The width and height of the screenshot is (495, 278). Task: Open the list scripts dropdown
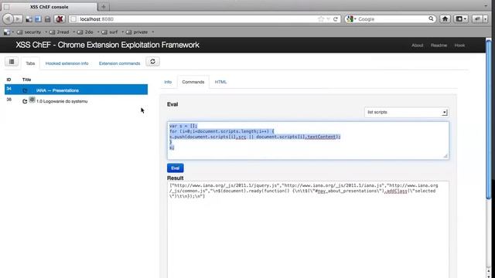tap(407, 112)
